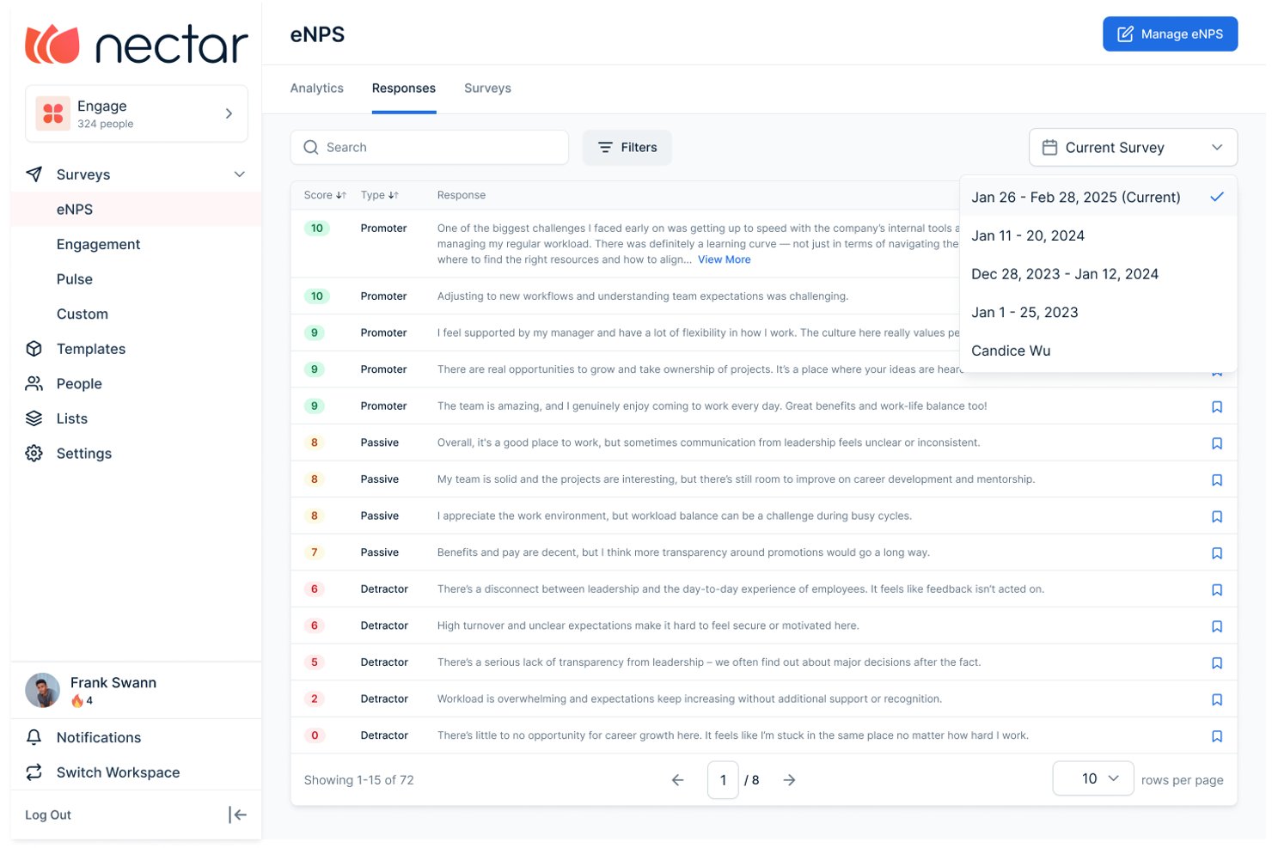
Task: Switch to the Analytics tab
Action: [317, 88]
